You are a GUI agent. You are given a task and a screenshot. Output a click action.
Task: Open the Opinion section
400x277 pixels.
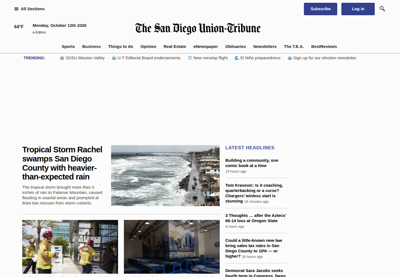pos(148,47)
